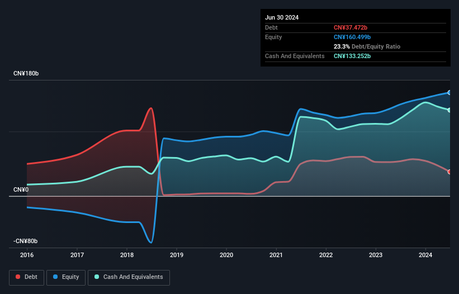Select the 2018 x-axis label
Image resolution: width=459 pixels, height=294 pixels.
[127, 255]
